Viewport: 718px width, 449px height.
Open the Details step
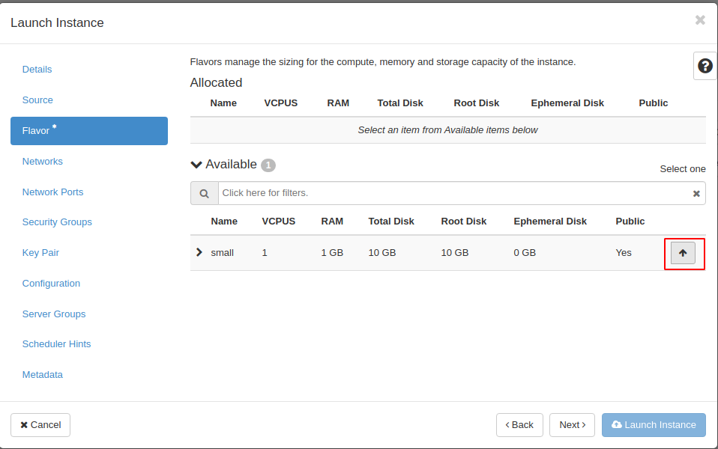(37, 70)
